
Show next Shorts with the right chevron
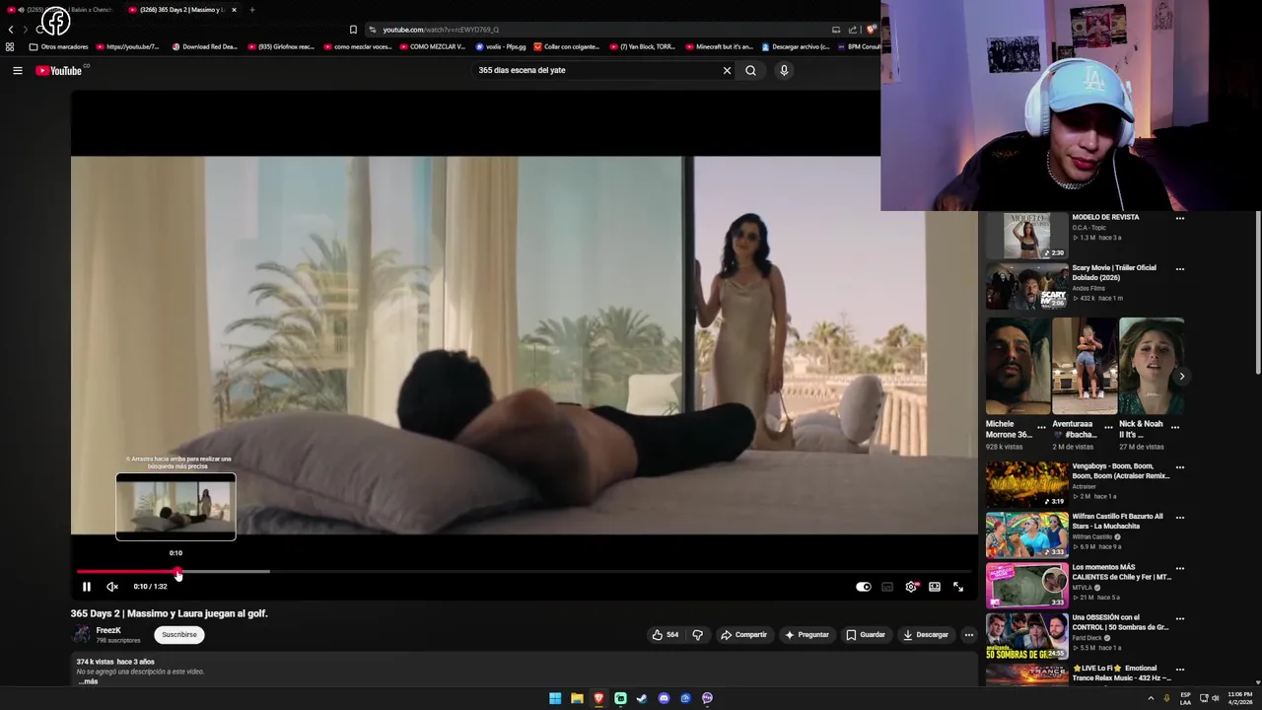pyautogui.click(x=1181, y=376)
